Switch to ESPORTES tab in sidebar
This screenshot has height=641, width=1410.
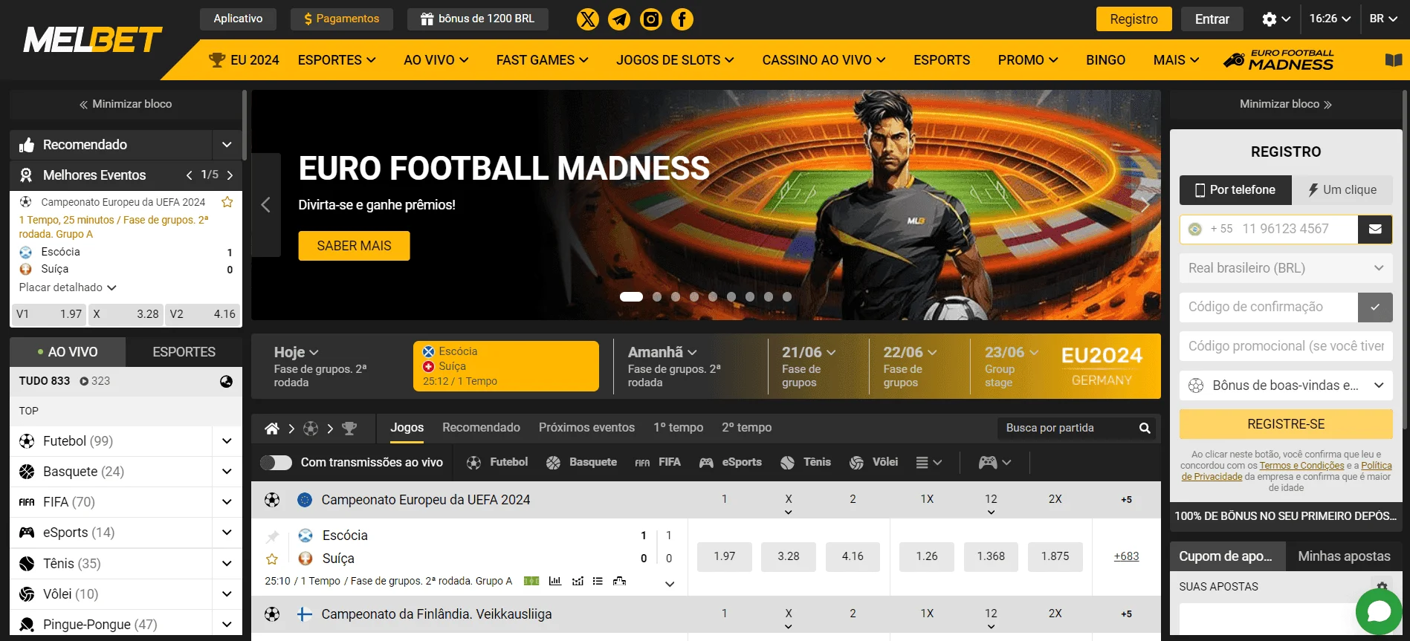184,352
